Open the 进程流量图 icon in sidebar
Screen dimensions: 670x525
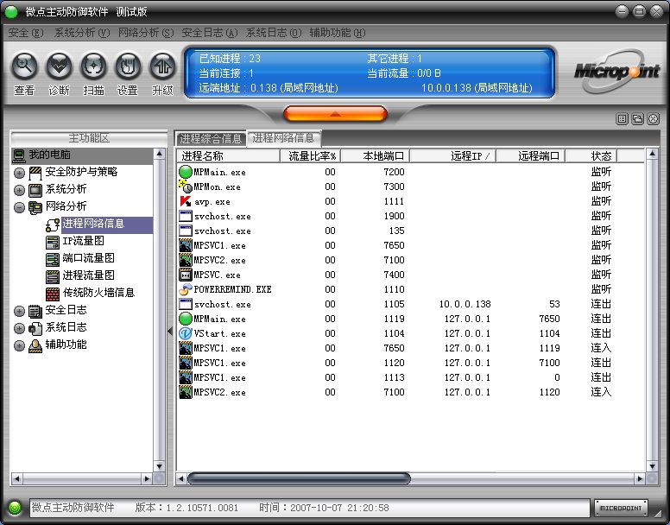[x=53, y=276]
